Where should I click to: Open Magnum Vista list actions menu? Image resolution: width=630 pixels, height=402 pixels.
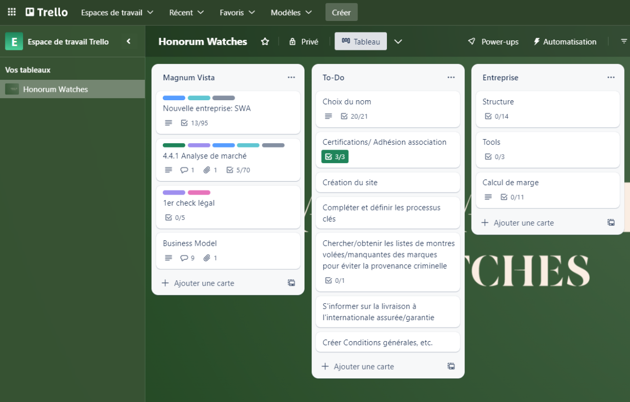tap(291, 77)
